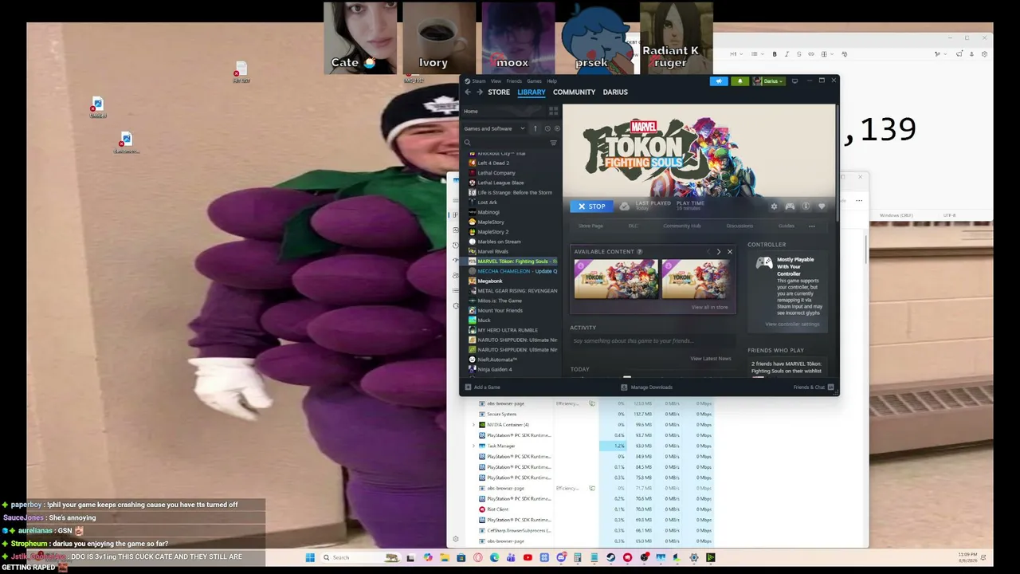Switch to the STORE tab
The height and width of the screenshot is (574, 1020).
pos(499,92)
